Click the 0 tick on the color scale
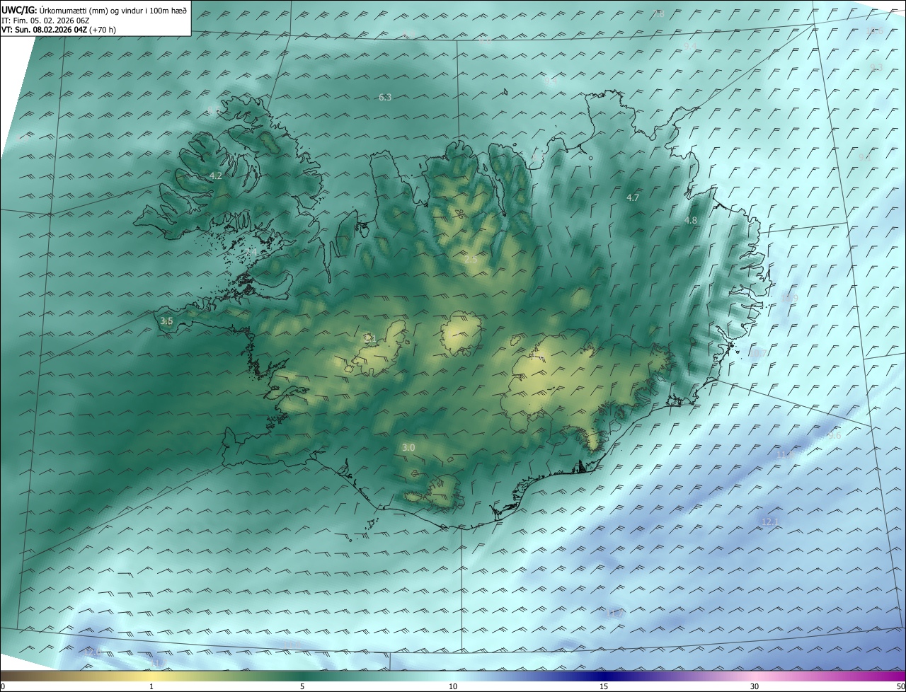The height and width of the screenshot is (692, 906). (x=2, y=686)
